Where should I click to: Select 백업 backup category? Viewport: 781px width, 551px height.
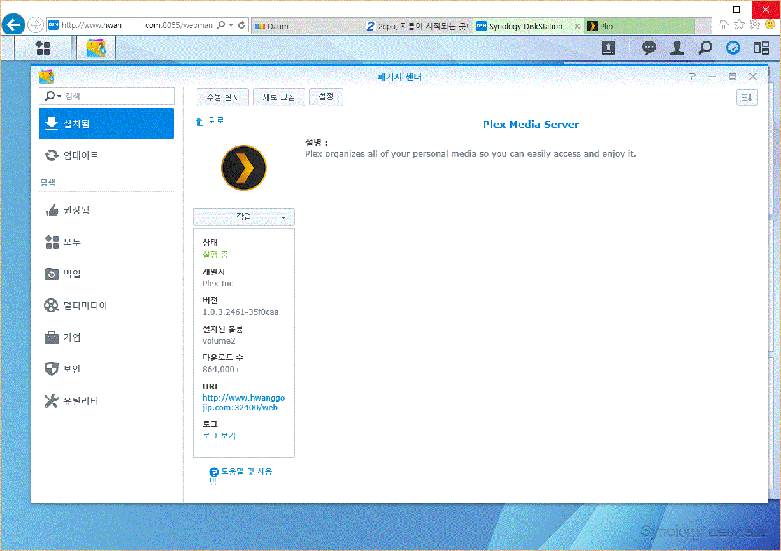coord(106,274)
